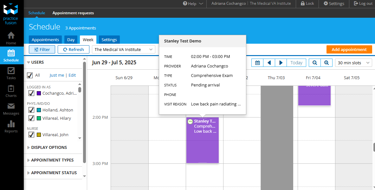Open Appointment requests tab

pyautogui.click(x=73, y=13)
